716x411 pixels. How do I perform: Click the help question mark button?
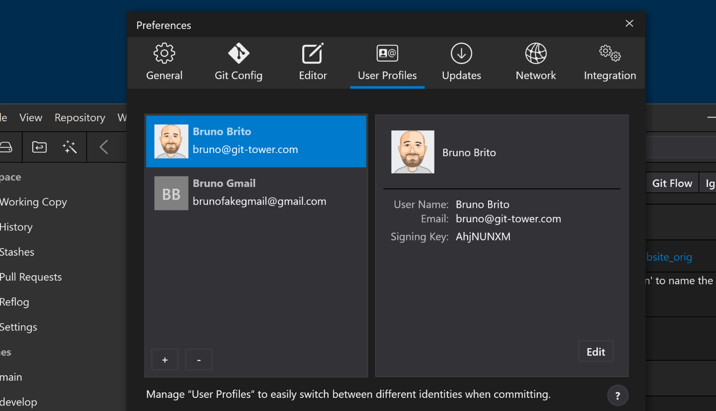coord(617,396)
